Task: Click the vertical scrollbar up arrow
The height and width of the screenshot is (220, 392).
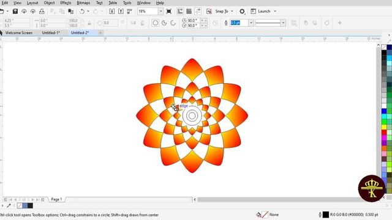Action: click(x=379, y=45)
